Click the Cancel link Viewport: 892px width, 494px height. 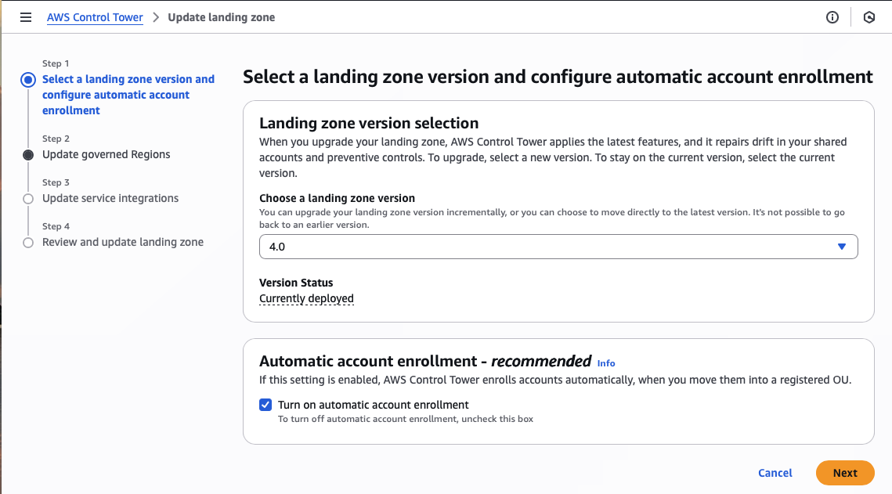point(775,473)
